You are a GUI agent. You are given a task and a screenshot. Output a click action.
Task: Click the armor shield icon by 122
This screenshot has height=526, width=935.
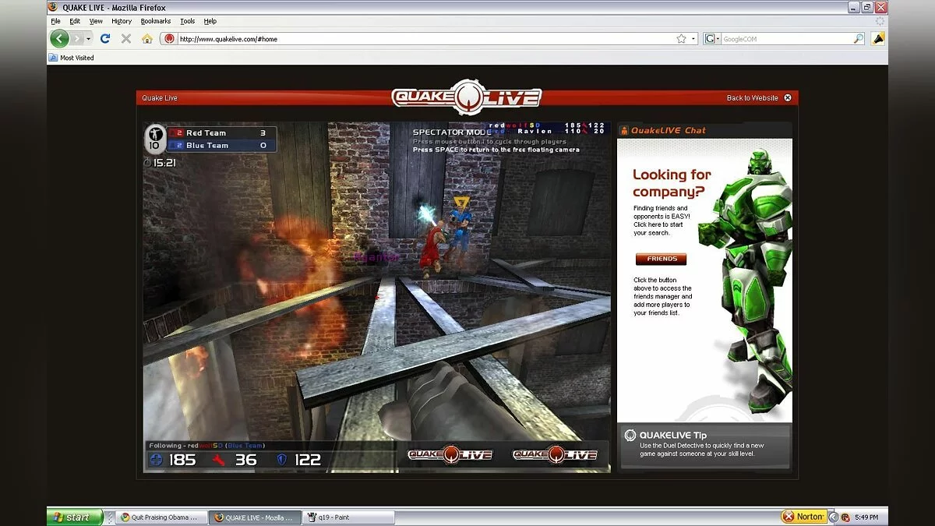[282, 460]
